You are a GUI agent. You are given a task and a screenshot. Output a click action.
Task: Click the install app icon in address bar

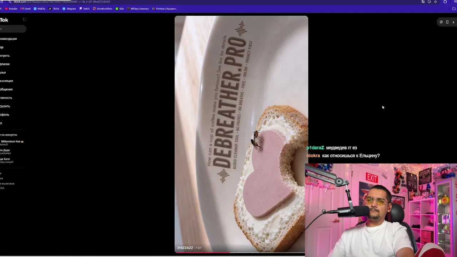click(429, 2)
